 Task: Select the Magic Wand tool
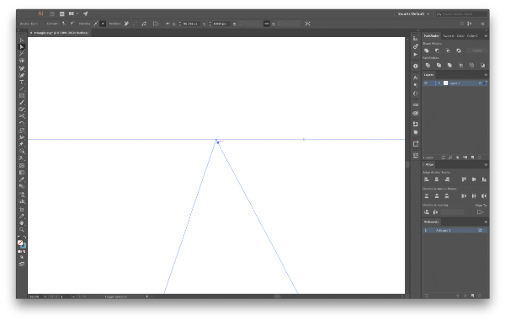coord(22,54)
